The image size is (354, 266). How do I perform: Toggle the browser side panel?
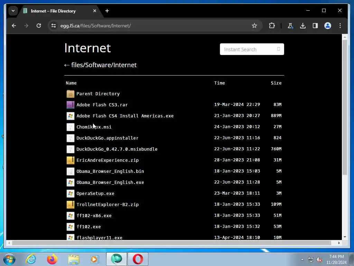pos(315,26)
